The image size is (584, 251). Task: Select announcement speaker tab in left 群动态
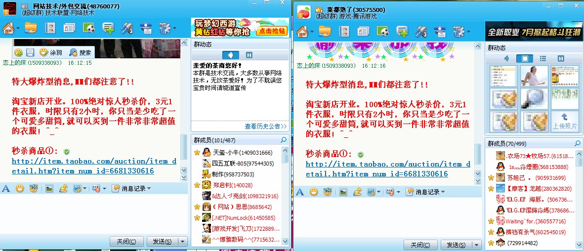[231, 55]
